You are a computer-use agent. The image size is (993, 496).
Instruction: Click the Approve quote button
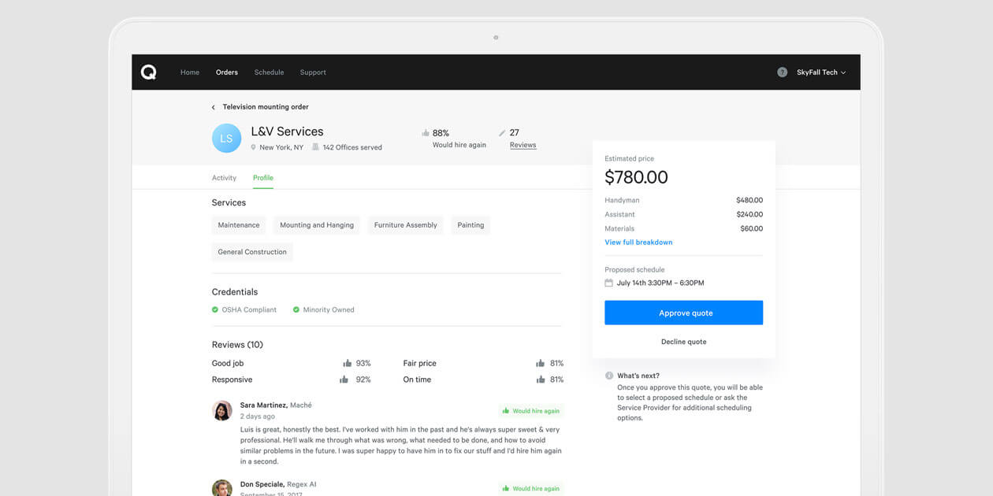coord(683,313)
